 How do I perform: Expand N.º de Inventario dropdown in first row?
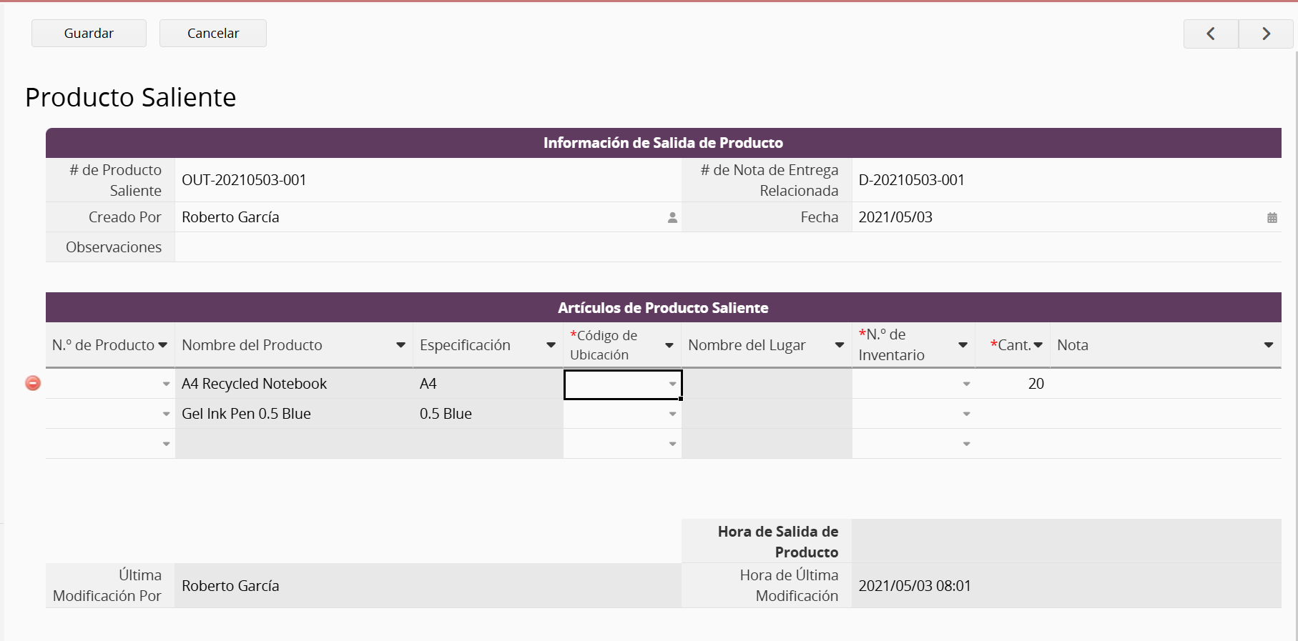pos(966,384)
